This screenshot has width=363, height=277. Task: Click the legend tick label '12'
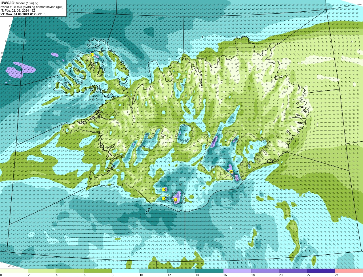169,275
